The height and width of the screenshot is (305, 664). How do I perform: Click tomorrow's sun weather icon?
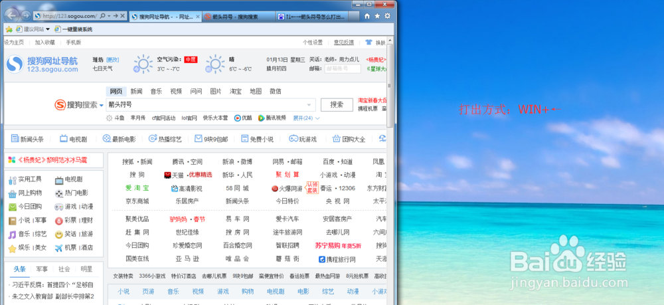pyautogui.click(x=215, y=64)
